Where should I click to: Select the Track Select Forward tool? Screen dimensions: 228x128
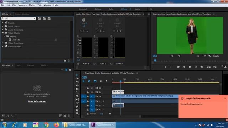pos(77,78)
